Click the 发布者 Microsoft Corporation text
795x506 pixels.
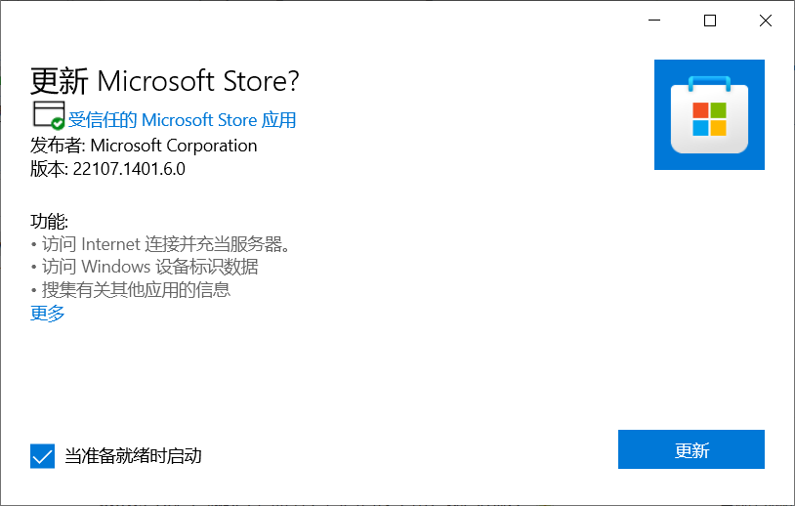(144, 146)
